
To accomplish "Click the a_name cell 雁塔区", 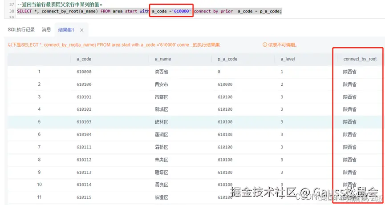I will coord(161,173).
